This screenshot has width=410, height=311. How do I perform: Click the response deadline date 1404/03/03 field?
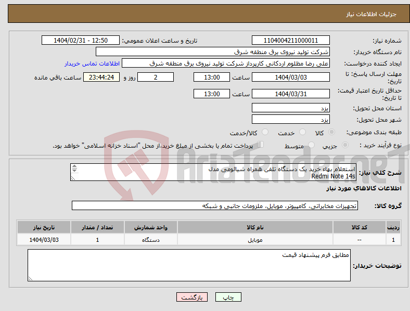tap(291, 77)
